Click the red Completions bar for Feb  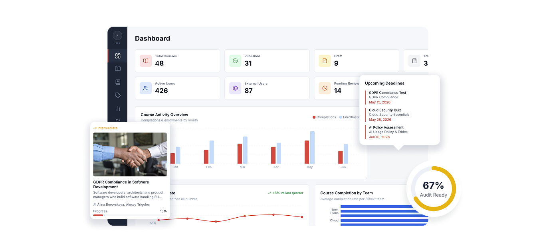[206, 157]
